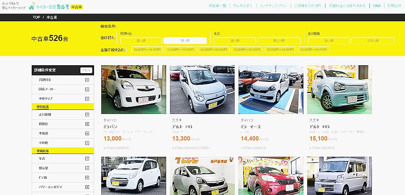Click the カルモ car logo icon

(x=32, y=6)
